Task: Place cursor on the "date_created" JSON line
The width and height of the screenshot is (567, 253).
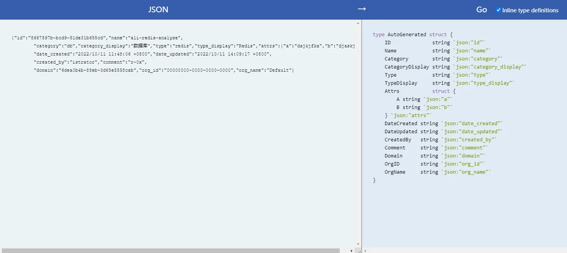Action: point(153,54)
